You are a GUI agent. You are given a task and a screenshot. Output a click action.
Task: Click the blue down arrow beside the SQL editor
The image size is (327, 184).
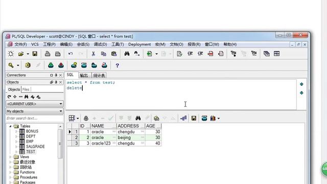click(x=301, y=93)
